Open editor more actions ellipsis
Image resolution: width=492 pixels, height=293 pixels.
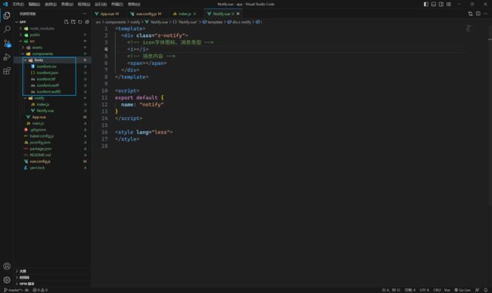tap(485, 14)
